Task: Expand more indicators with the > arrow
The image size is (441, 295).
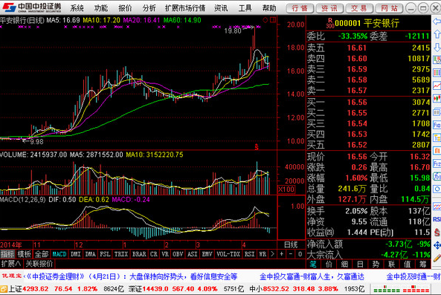Action: pos(272,254)
